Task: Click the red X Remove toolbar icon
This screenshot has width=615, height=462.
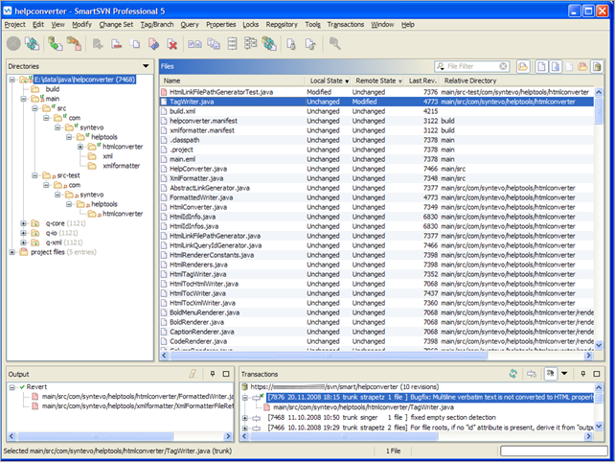Action: point(172,43)
